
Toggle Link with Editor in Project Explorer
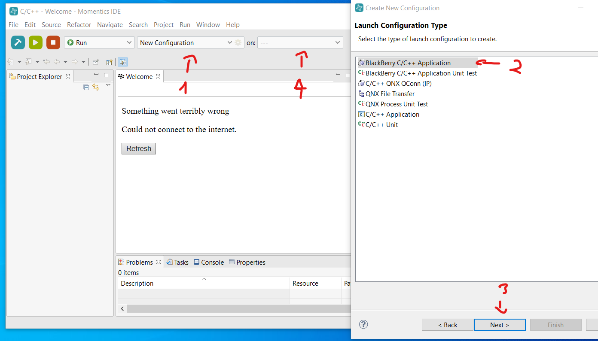96,87
